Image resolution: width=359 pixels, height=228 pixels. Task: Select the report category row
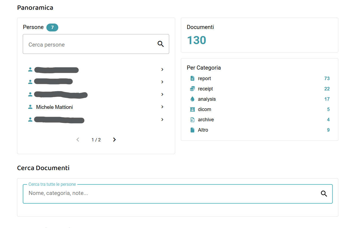click(204, 79)
